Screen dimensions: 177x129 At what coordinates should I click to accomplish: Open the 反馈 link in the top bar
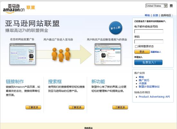pos(155,15)
